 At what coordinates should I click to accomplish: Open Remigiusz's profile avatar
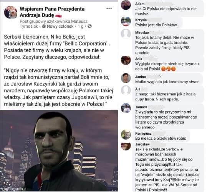tap(126, 135)
